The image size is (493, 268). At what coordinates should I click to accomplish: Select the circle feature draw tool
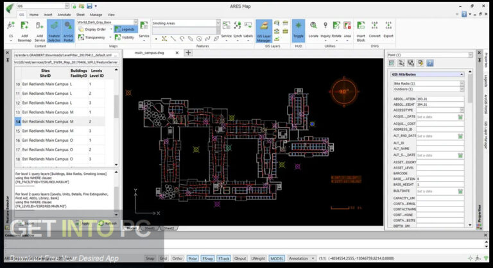[199, 38]
